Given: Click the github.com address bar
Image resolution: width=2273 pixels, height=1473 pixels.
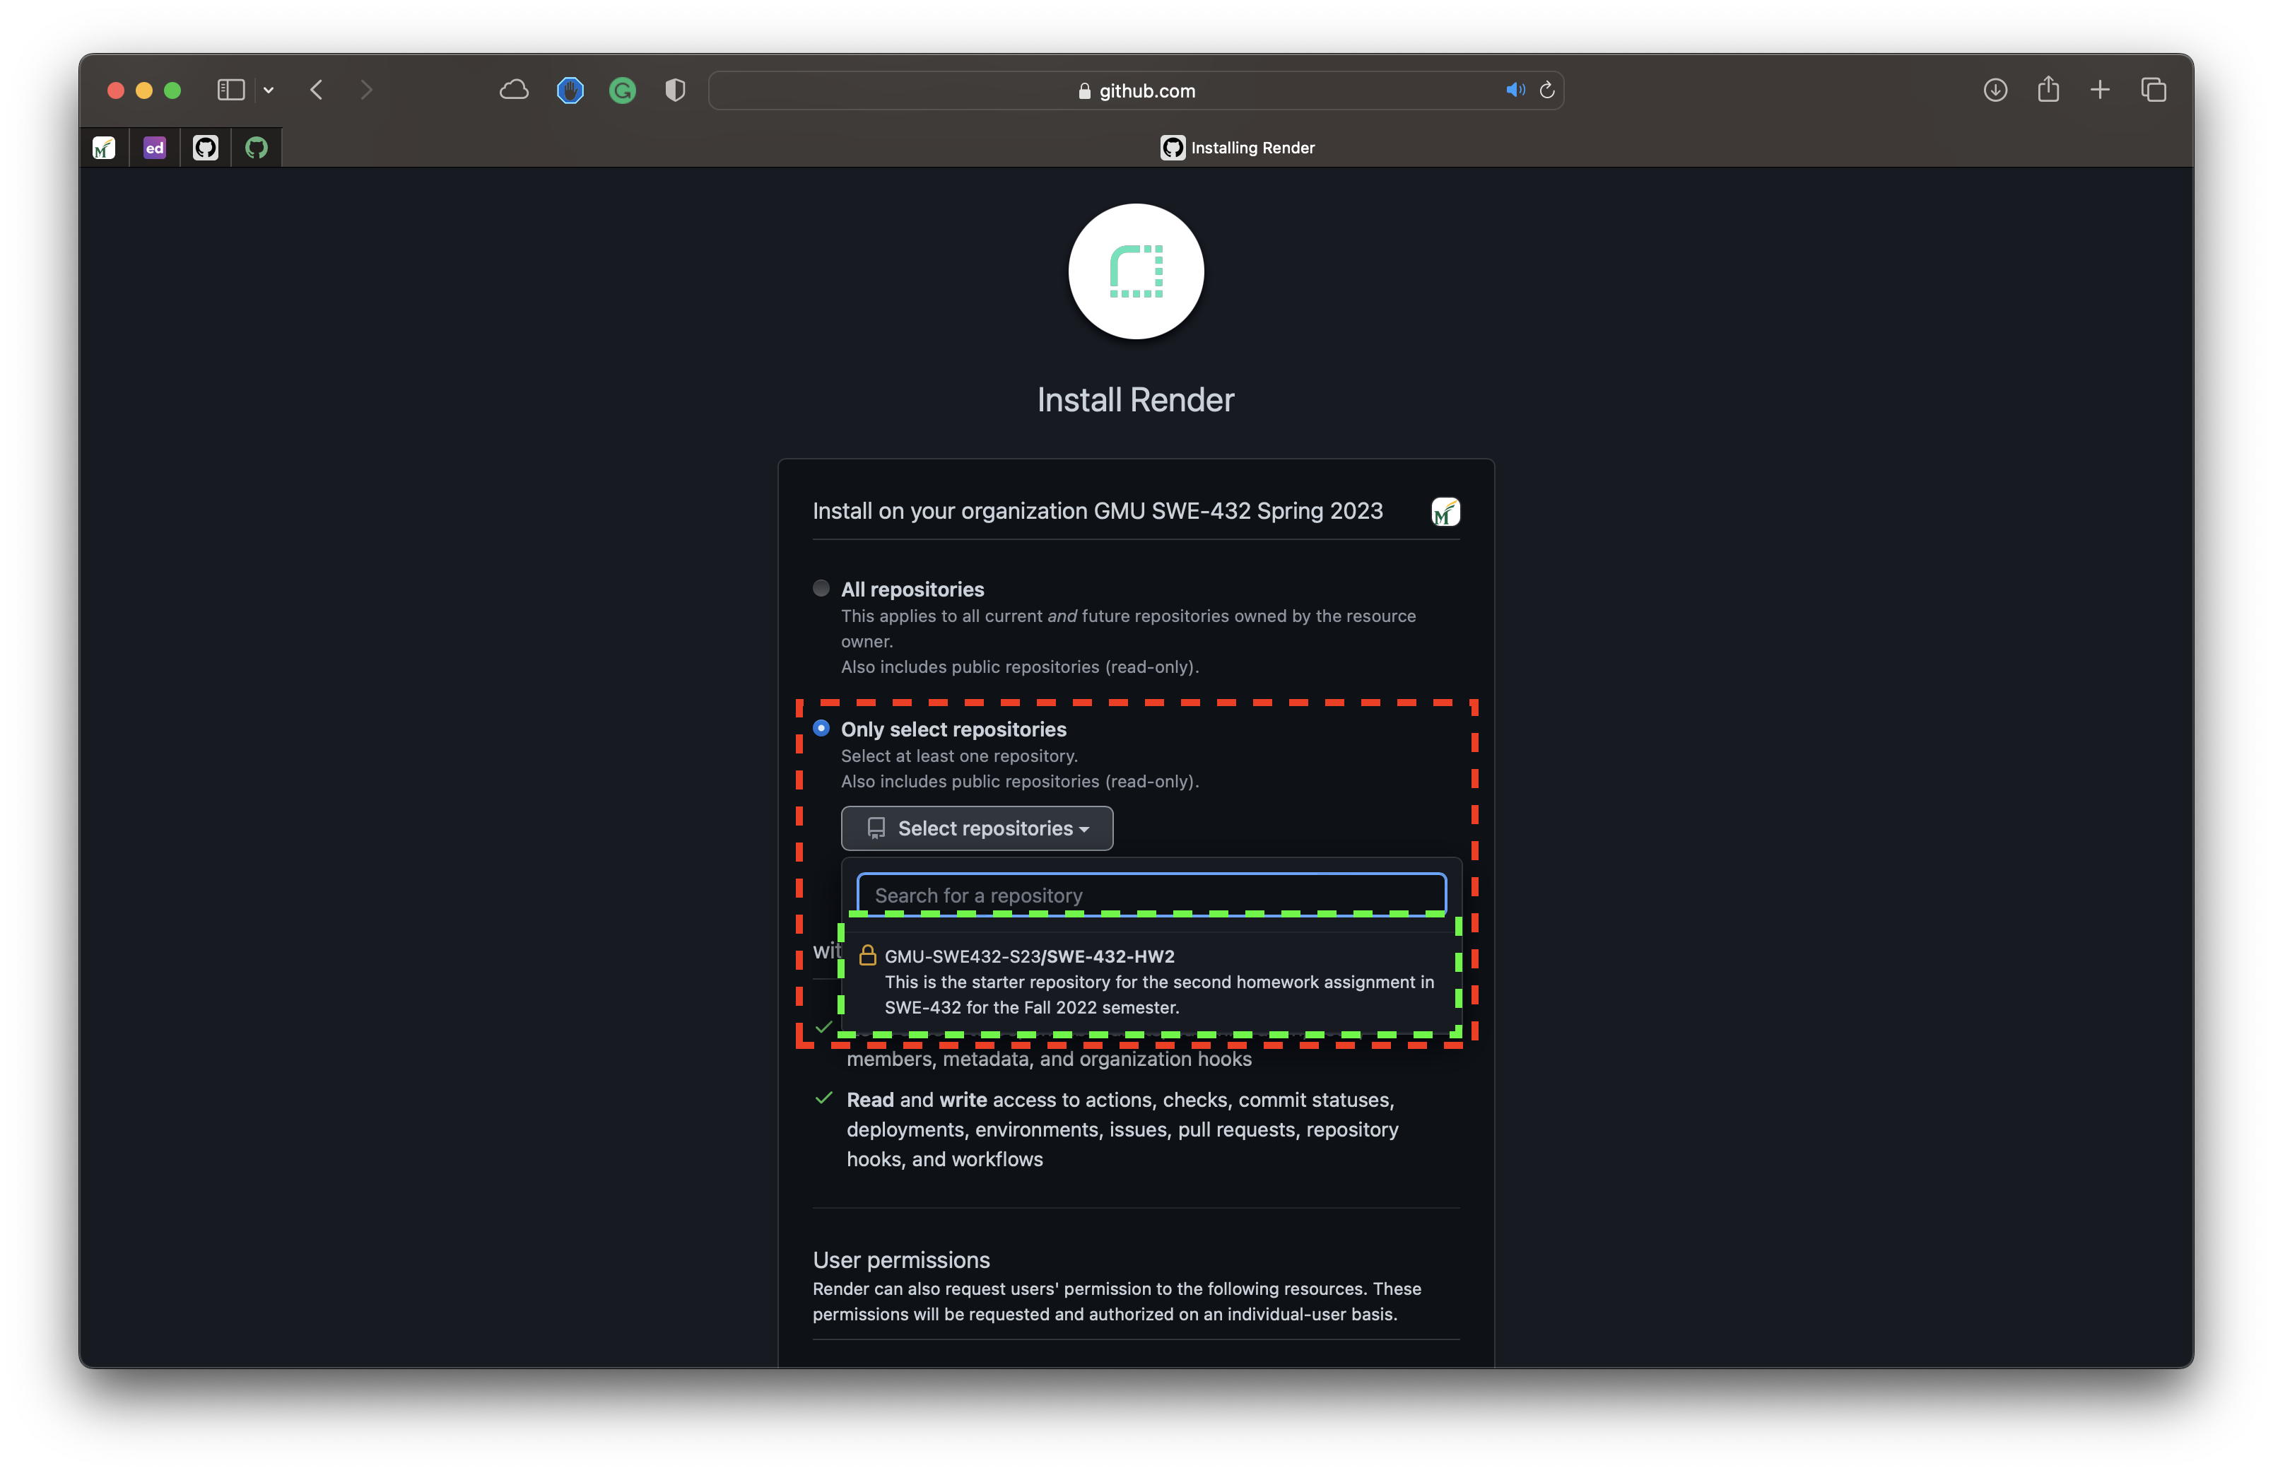Looking at the screenshot, I should (1136, 90).
